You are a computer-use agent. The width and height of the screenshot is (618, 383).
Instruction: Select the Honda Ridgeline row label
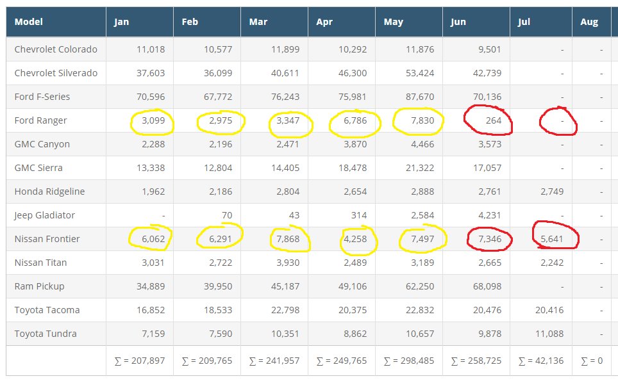(x=49, y=191)
